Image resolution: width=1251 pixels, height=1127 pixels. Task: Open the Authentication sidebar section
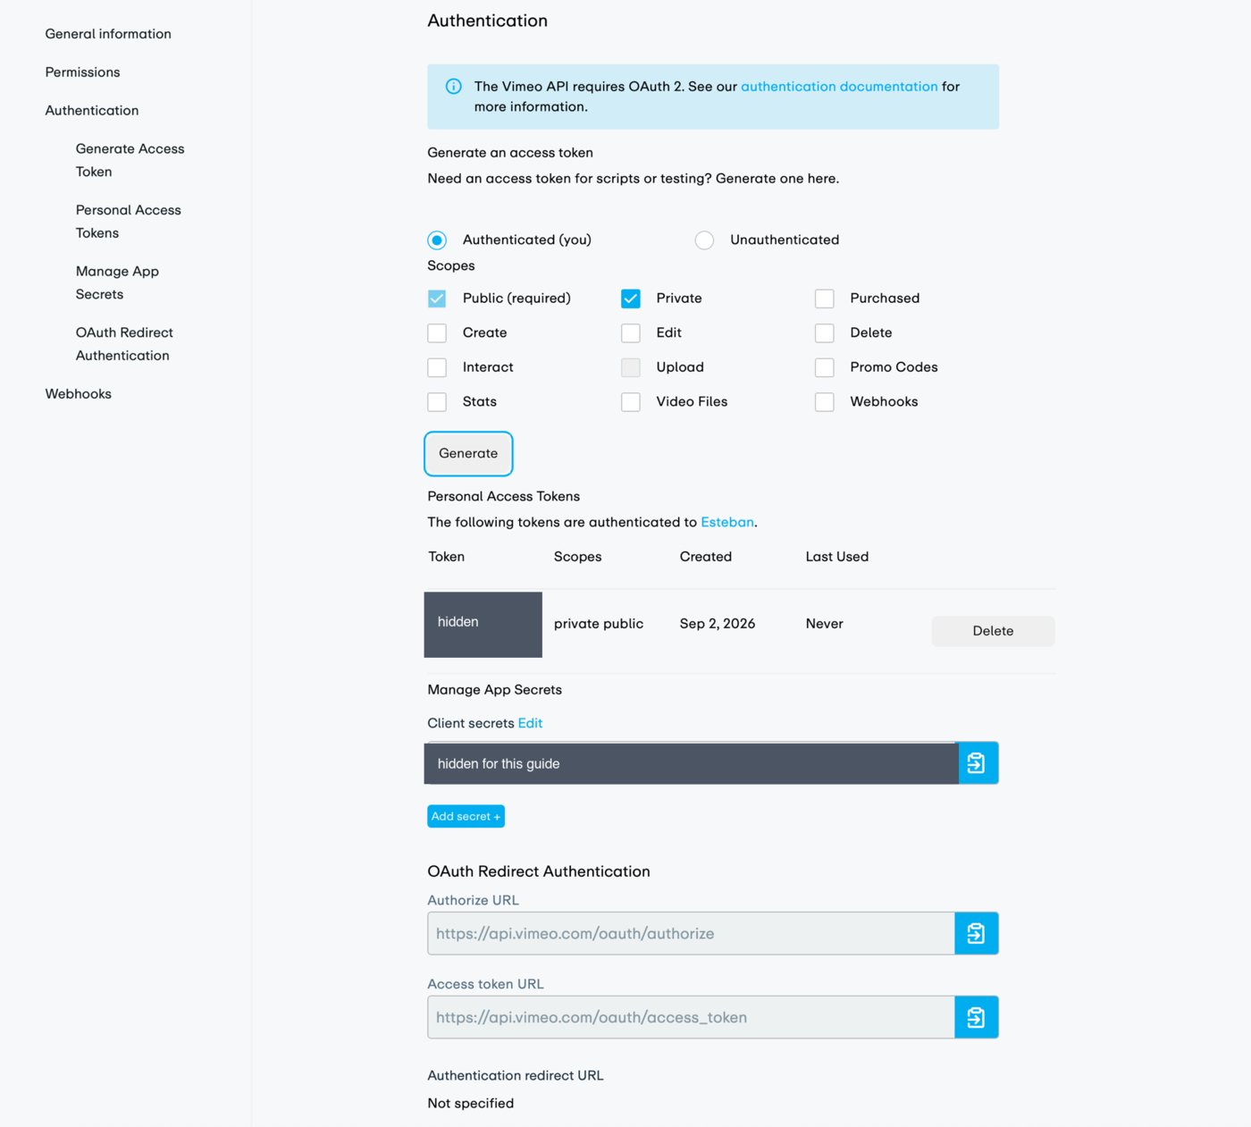click(92, 111)
